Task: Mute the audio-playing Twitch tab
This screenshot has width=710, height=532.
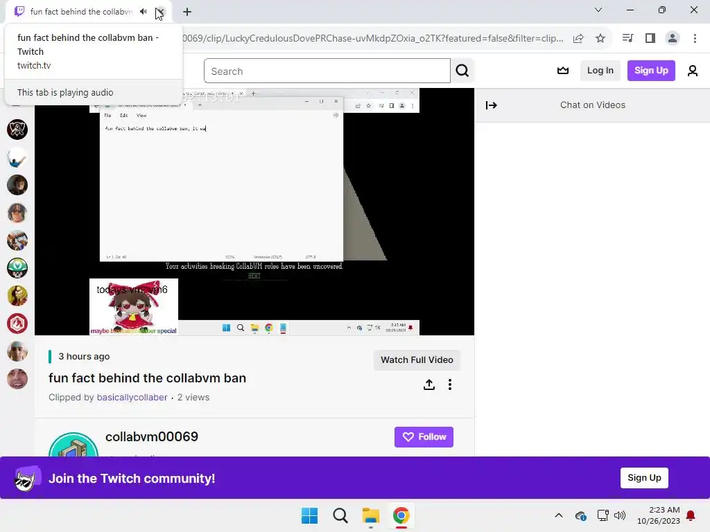Action: click(x=143, y=12)
